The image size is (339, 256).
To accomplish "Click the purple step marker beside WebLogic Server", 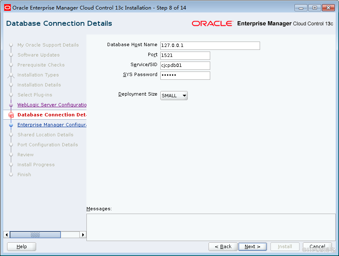I will pos(11,105).
